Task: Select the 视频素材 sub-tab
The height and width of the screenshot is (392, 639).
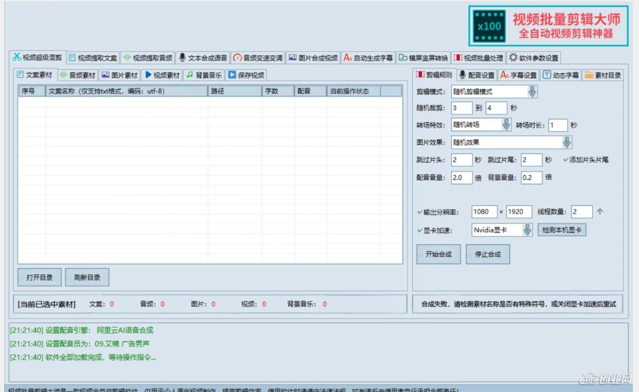Action: 163,75
